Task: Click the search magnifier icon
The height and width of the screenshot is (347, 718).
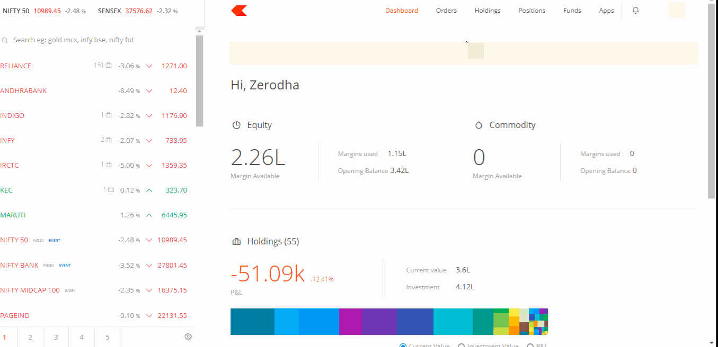Action: (5, 40)
